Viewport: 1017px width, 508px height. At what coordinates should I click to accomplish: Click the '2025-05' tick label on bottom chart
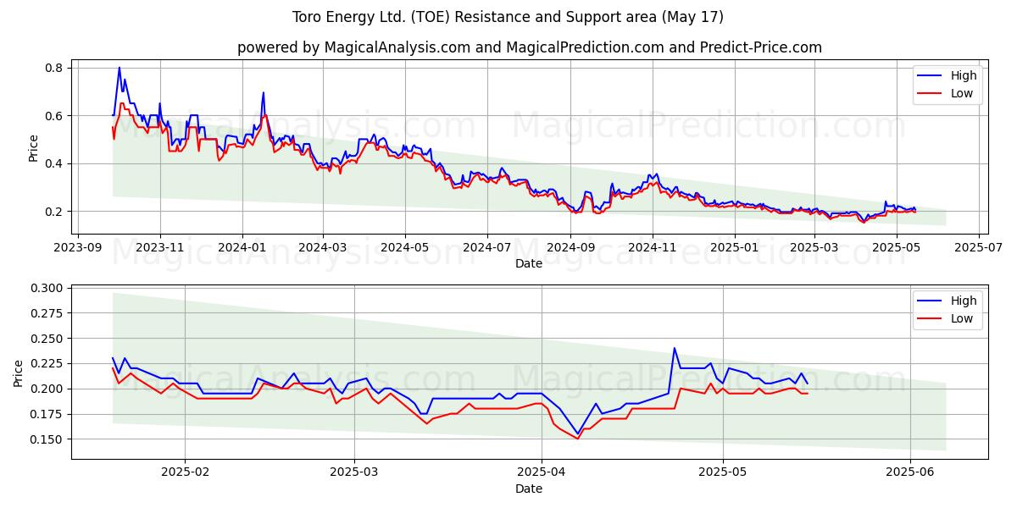pyautogui.click(x=723, y=472)
